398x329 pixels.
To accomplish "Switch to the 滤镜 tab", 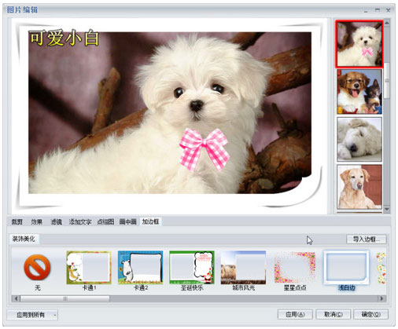I will [56, 222].
